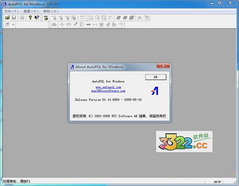Open the dropdown arrow beside the 3D box icon

[x=13, y=25]
